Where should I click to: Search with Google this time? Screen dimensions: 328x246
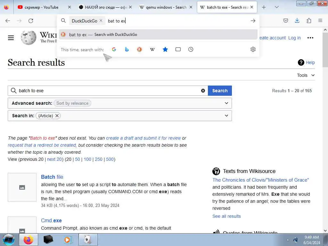tap(114, 49)
